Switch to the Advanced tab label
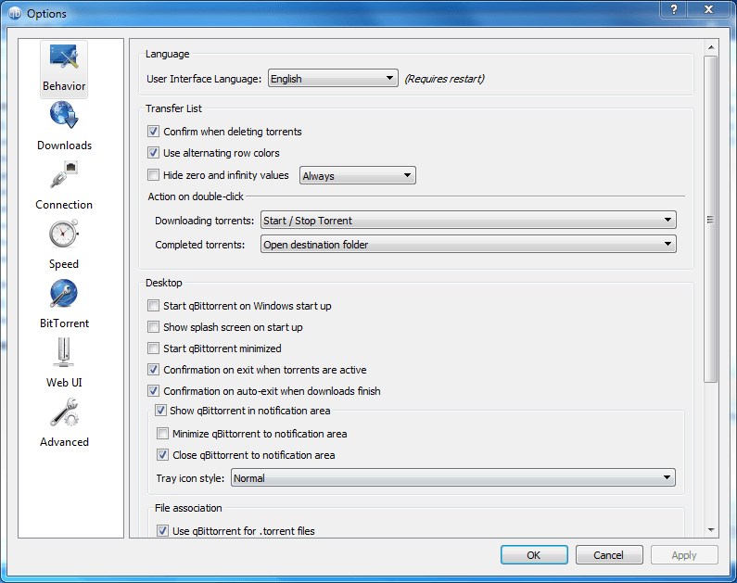The width and height of the screenshot is (737, 583). (64, 442)
